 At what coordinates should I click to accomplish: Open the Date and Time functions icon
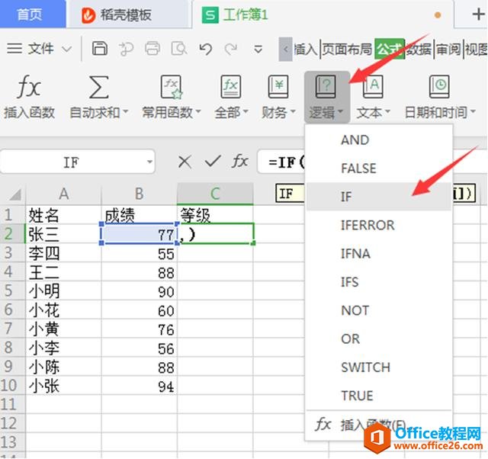(439, 86)
